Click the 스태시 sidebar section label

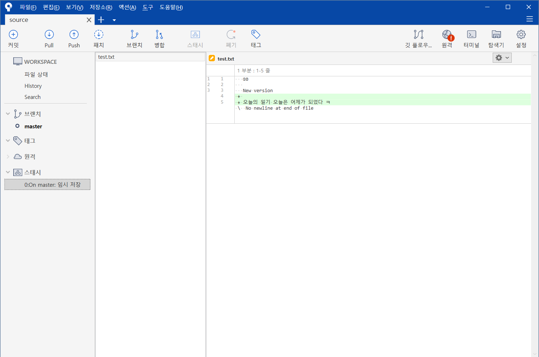[x=32, y=172]
